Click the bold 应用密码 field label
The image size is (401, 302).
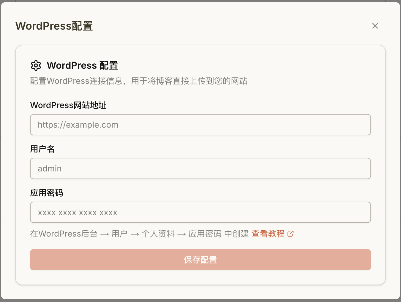tap(47, 193)
